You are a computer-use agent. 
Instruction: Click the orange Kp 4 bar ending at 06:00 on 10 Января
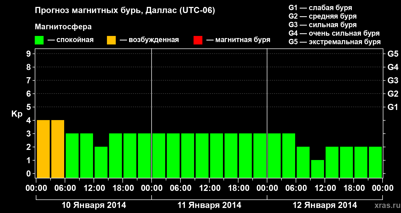coord(58,149)
